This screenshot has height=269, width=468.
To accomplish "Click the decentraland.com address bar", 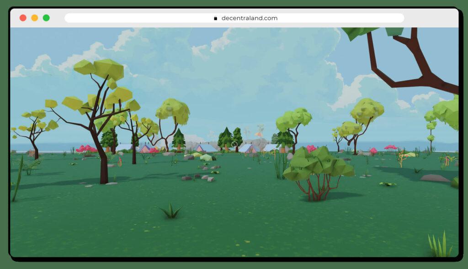I will [234, 18].
